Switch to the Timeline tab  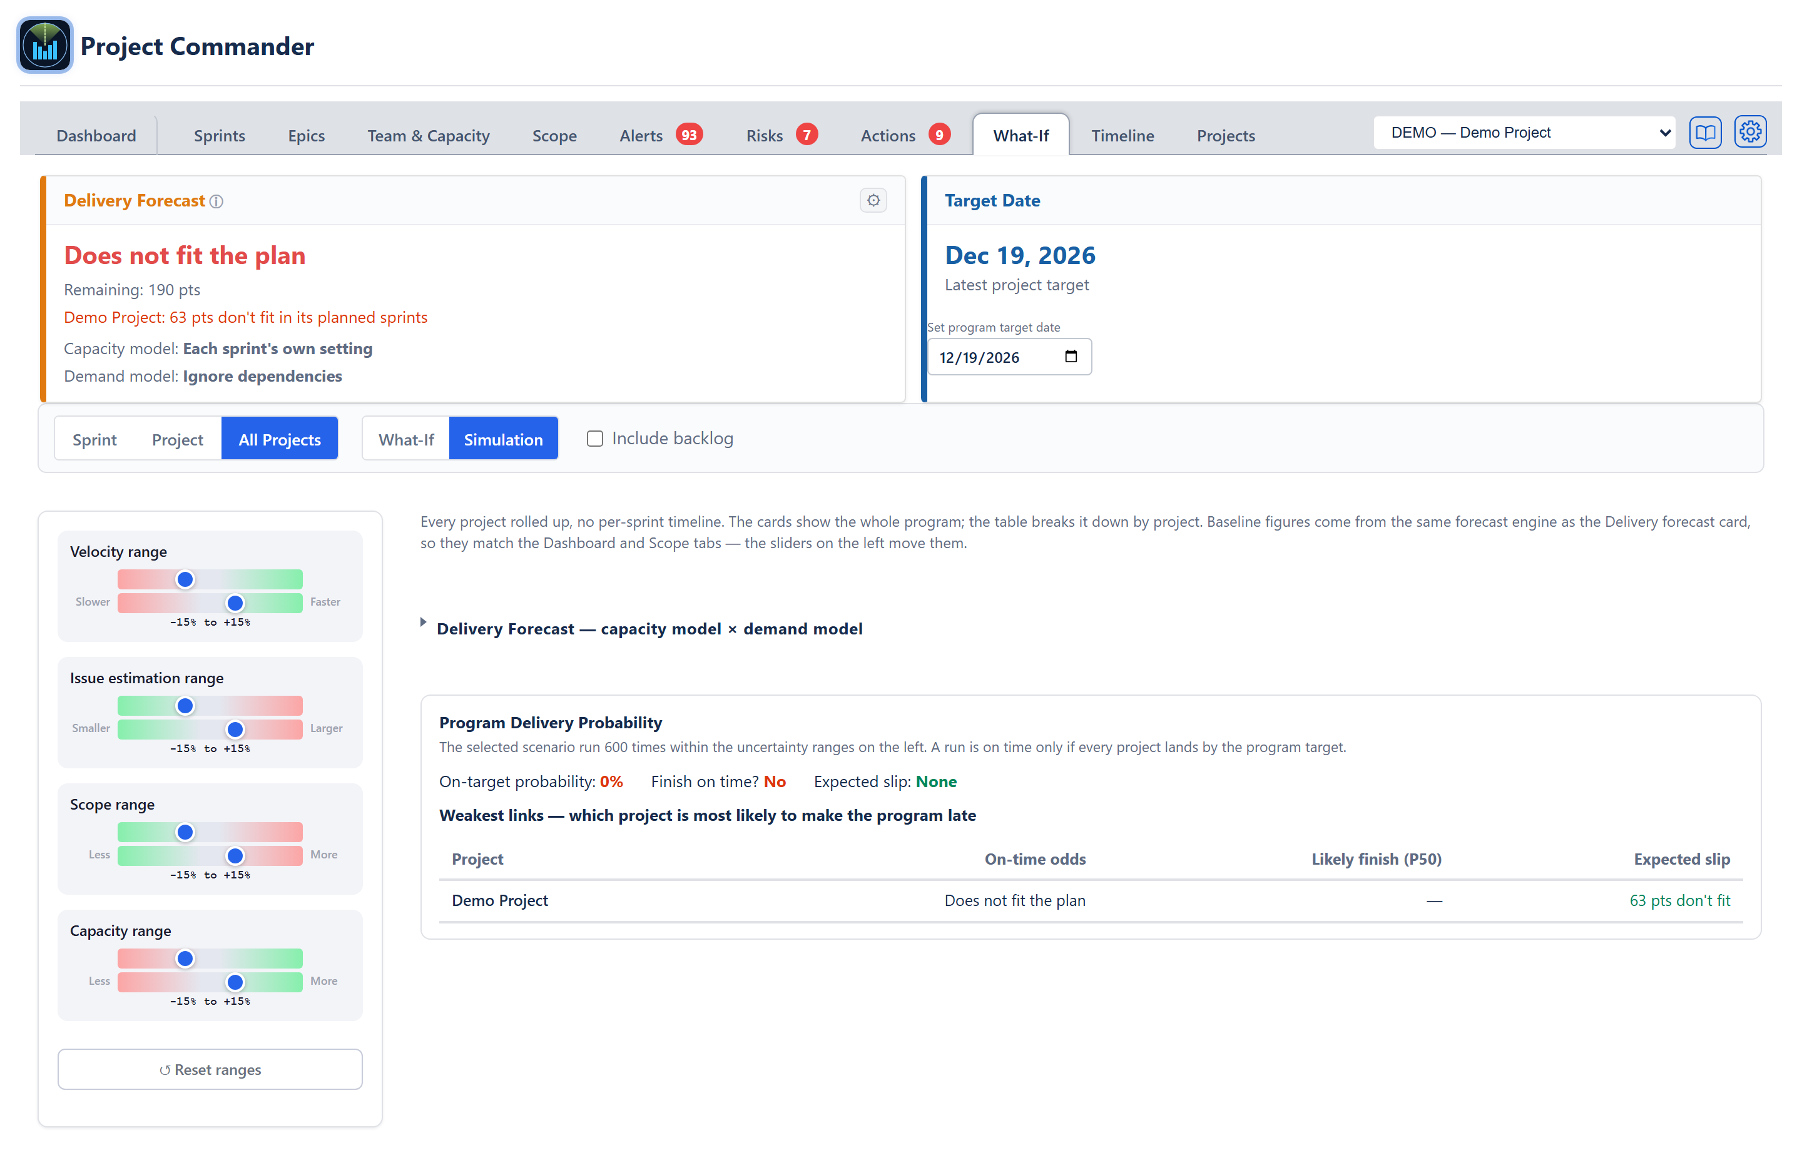tap(1122, 135)
